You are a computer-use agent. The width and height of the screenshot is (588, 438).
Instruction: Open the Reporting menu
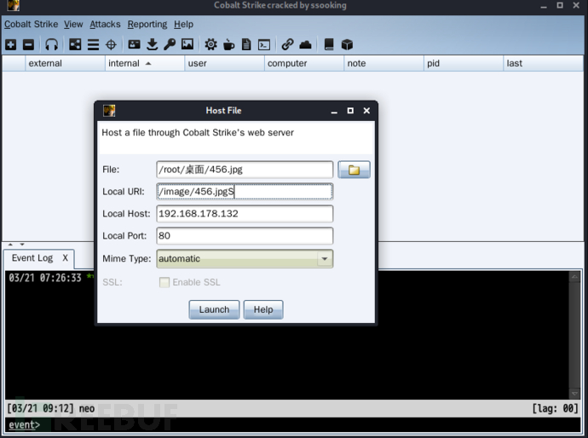(x=147, y=25)
